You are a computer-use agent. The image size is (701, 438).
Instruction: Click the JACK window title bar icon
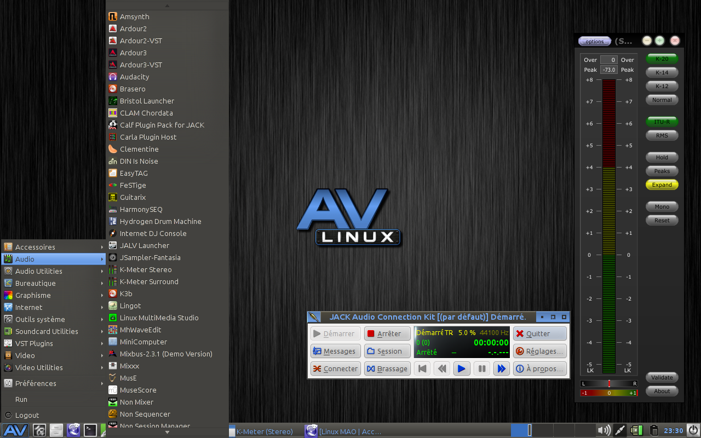point(314,317)
